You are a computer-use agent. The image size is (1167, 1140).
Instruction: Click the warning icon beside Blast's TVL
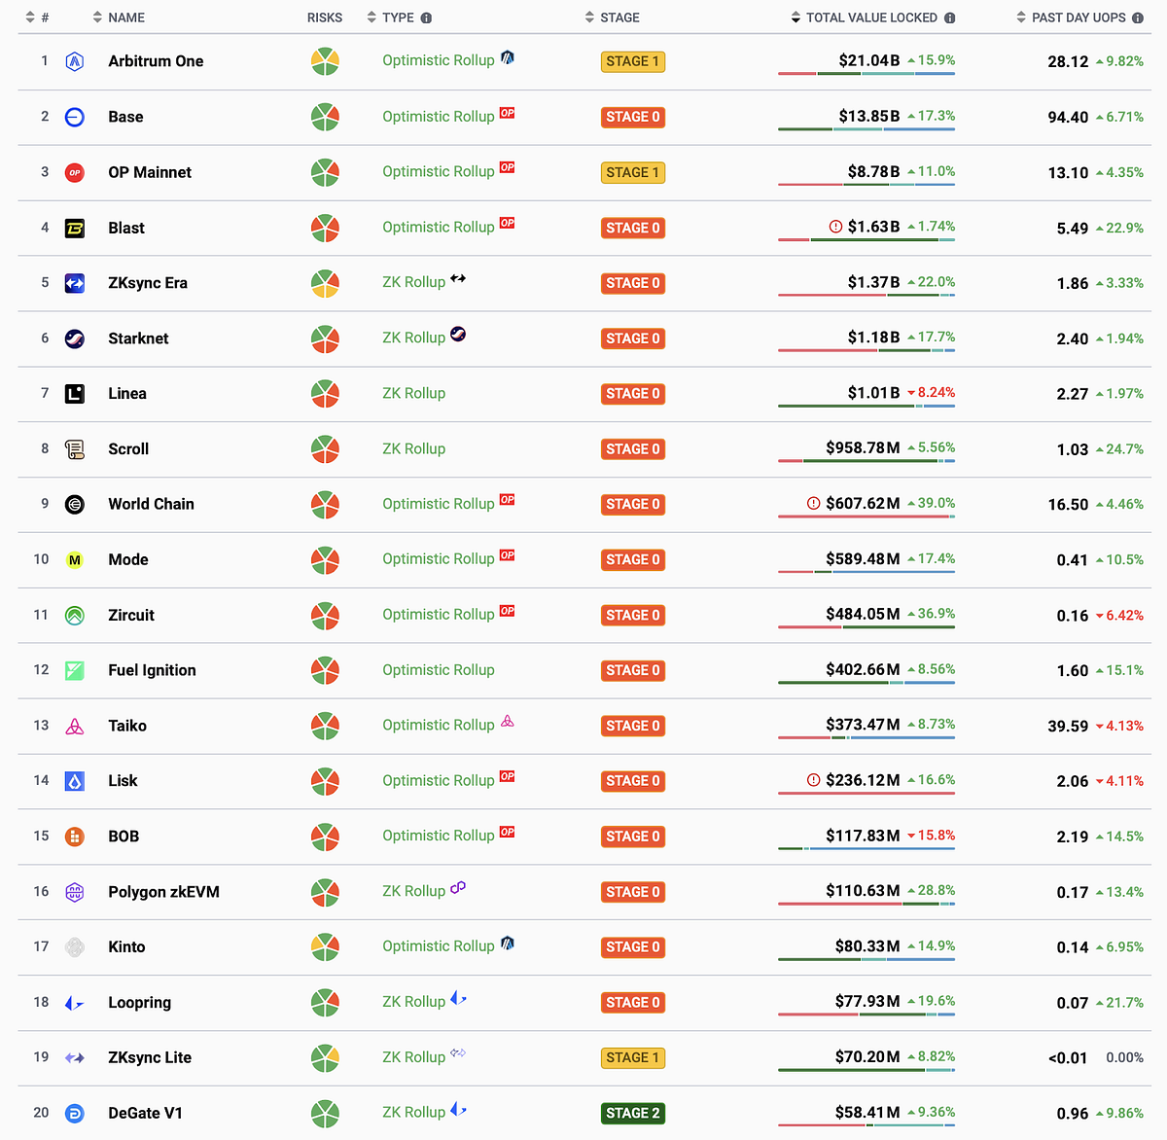[835, 226]
